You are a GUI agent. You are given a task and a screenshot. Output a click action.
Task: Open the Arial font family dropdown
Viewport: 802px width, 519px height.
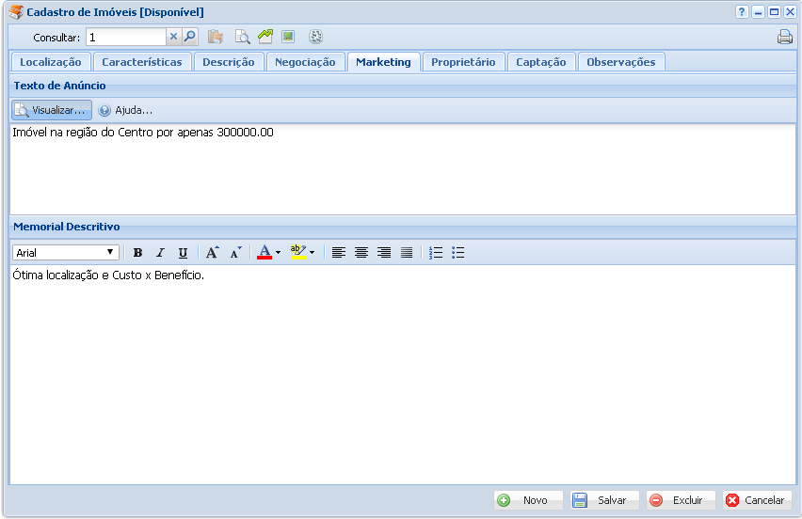tap(65, 253)
